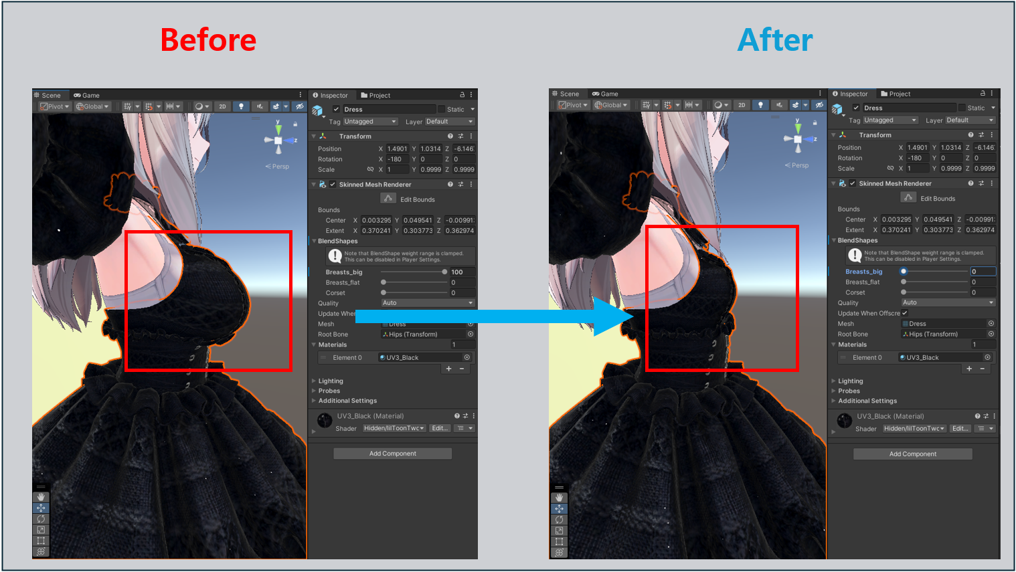Toggle 2D view in the After scene toolbar
The width and height of the screenshot is (1016, 572).
coord(742,105)
